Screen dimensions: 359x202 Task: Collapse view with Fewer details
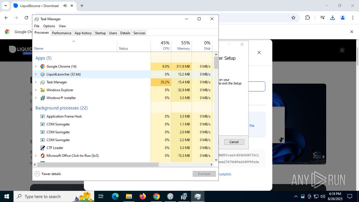48,174
